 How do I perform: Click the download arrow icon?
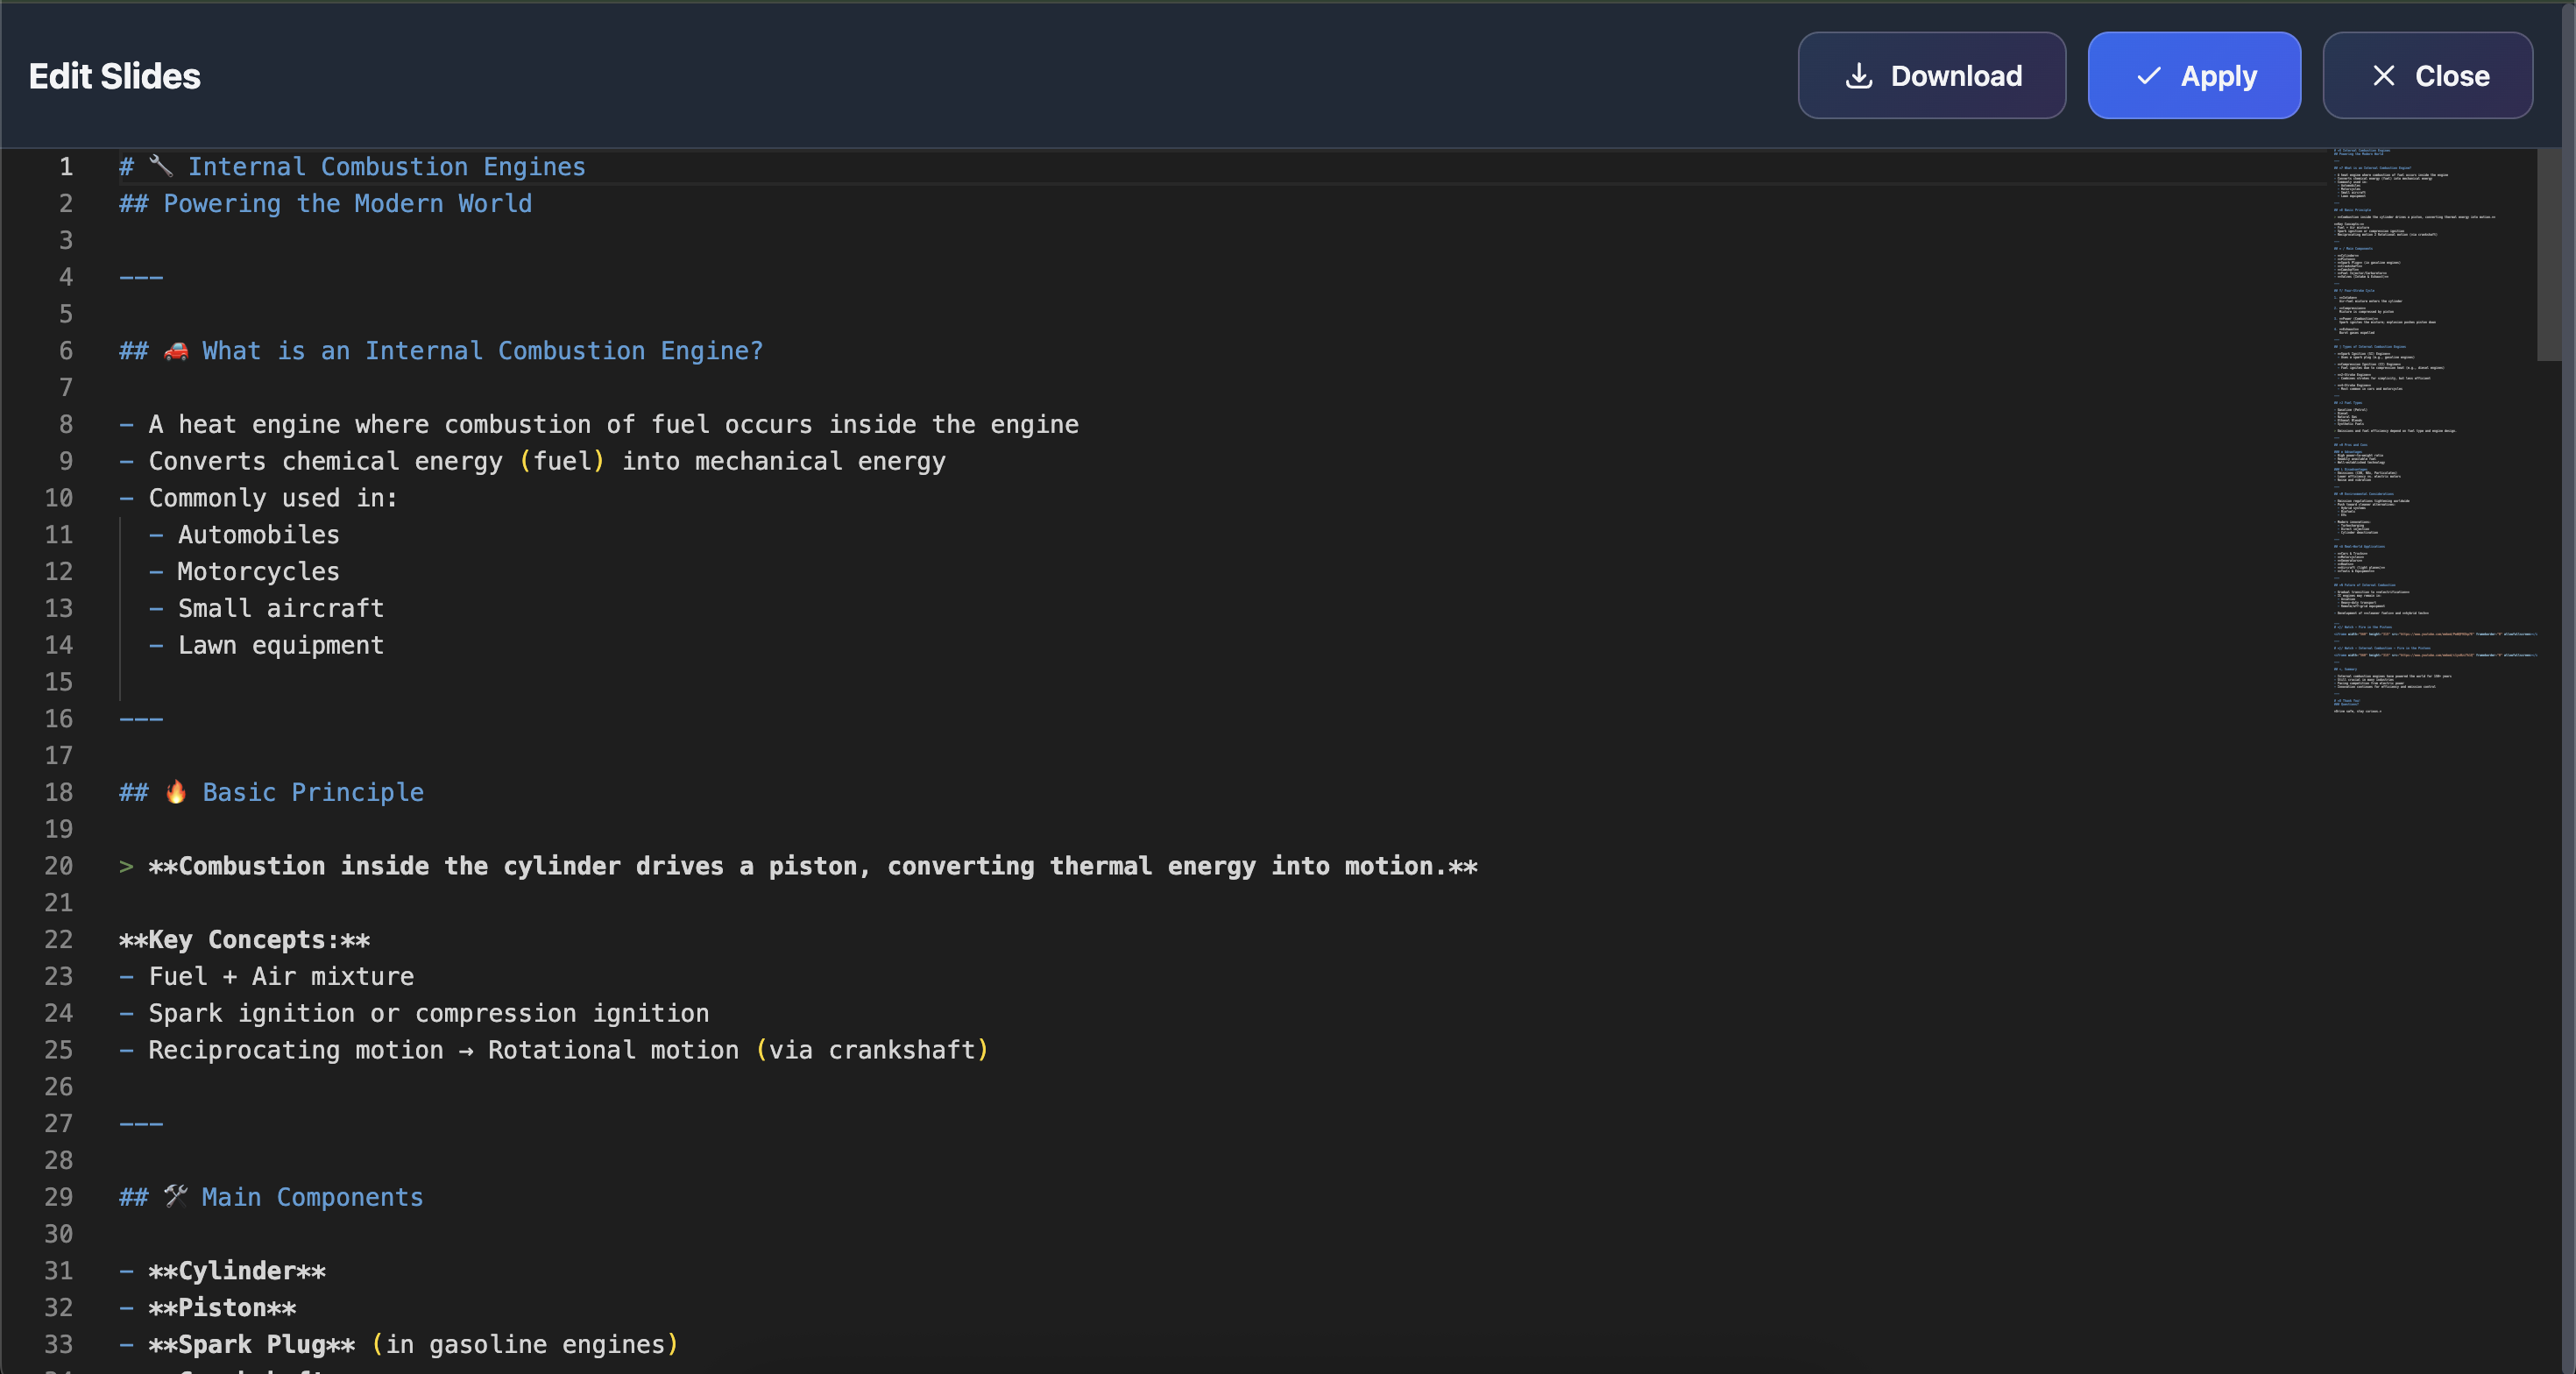coord(1858,76)
